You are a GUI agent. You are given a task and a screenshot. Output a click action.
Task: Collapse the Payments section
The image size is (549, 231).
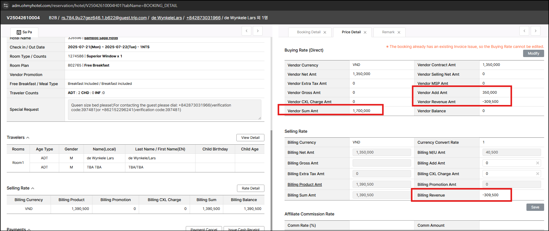(x=29, y=229)
